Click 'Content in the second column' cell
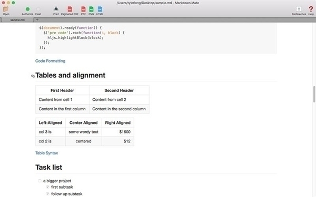316x197 pixels. coord(119,109)
